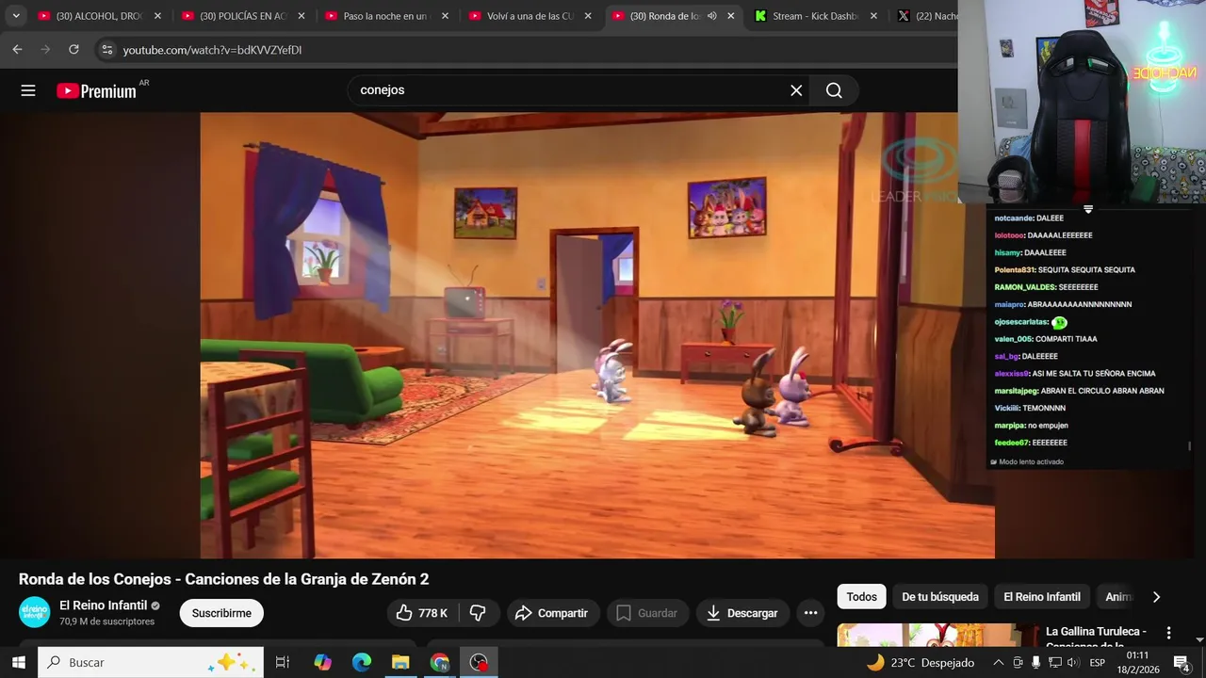Open the three-dot more actions menu

click(x=810, y=613)
